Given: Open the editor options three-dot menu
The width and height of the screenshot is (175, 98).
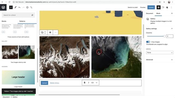Looking at the screenshot, I should 171,7.
